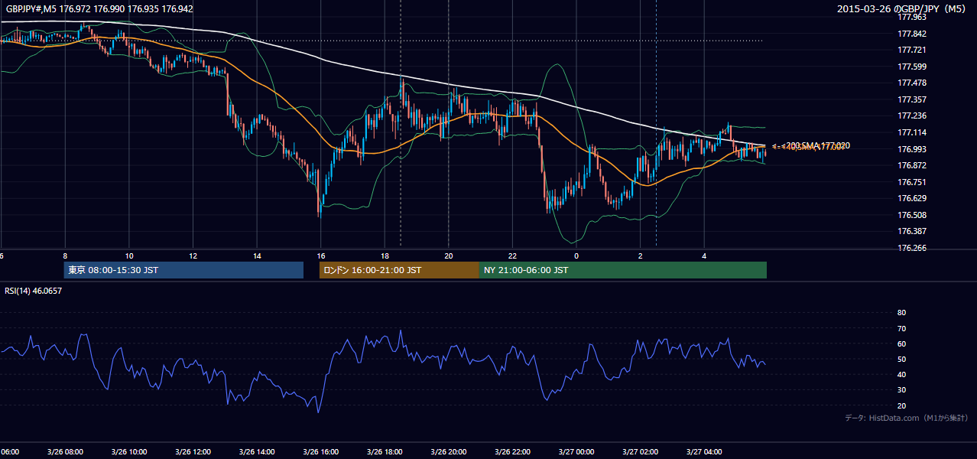Viewport: 977px width, 459px height.
Task: Click price scale value 177.721
Action: (911, 50)
